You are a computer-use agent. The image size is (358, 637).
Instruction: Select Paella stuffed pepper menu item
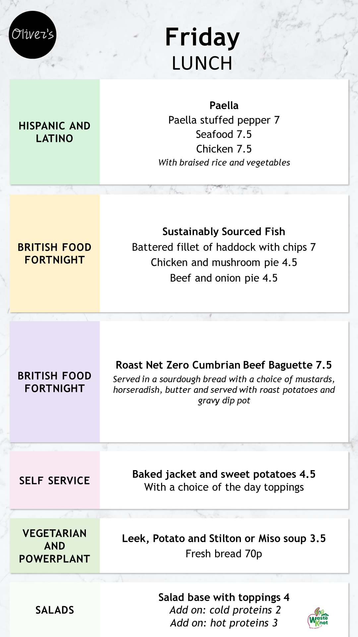(x=224, y=120)
